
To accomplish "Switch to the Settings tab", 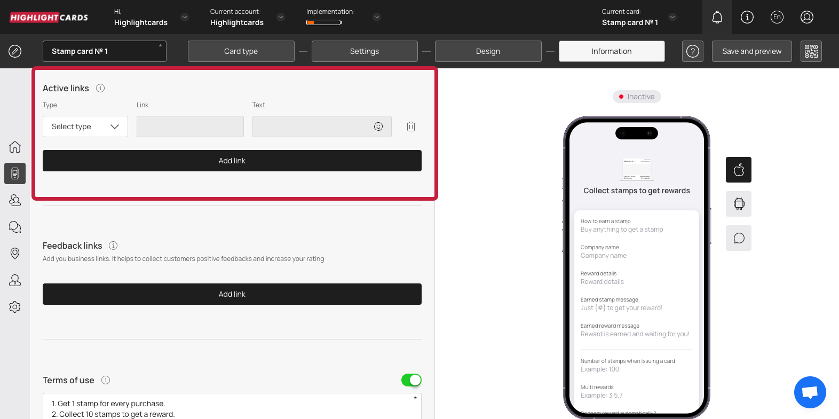I will [365, 51].
